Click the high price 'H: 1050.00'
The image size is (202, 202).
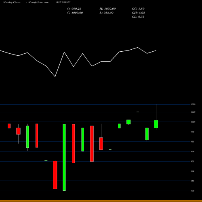(107, 9)
